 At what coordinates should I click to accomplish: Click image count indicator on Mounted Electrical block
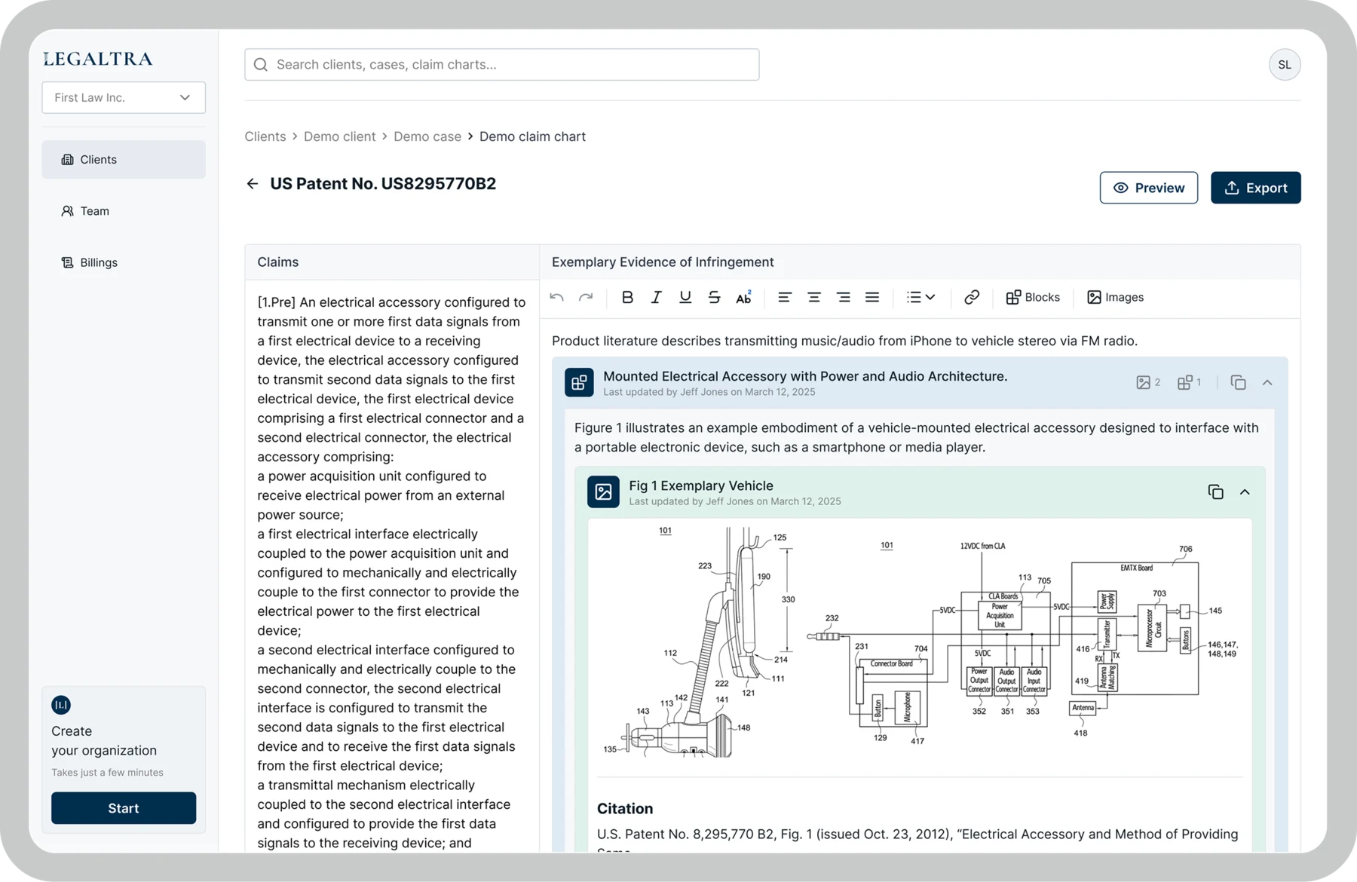tap(1148, 383)
